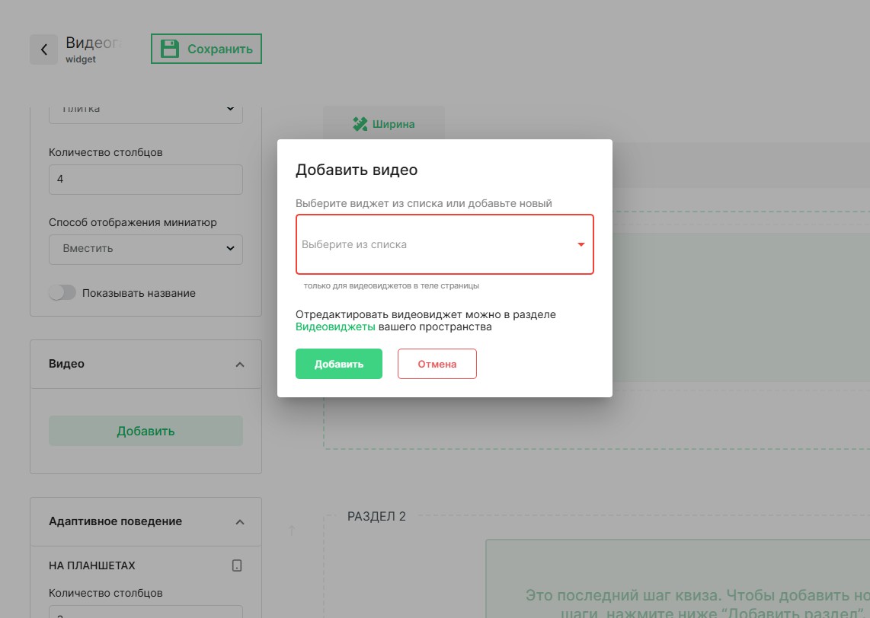Click the up arrow beside Раздел 2
The width and height of the screenshot is (870, 618).
click(292, 530)
